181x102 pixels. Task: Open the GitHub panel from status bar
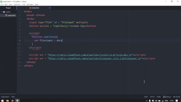click(x=167, y=97)
